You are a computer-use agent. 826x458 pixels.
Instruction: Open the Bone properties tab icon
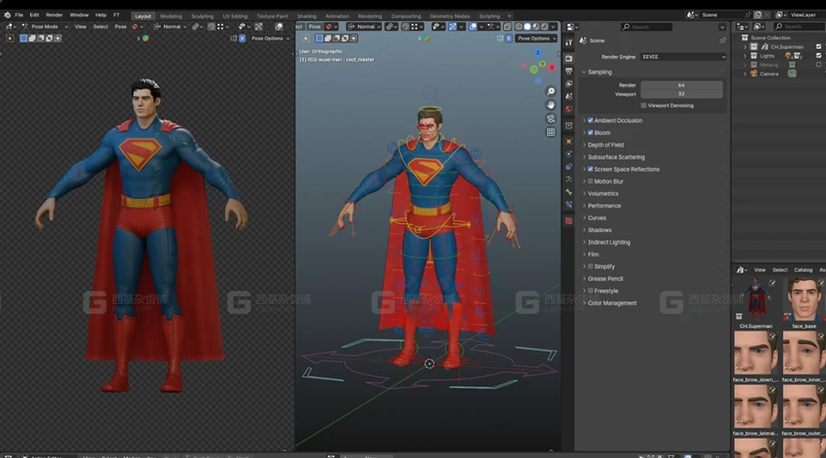tap(569, 192)
